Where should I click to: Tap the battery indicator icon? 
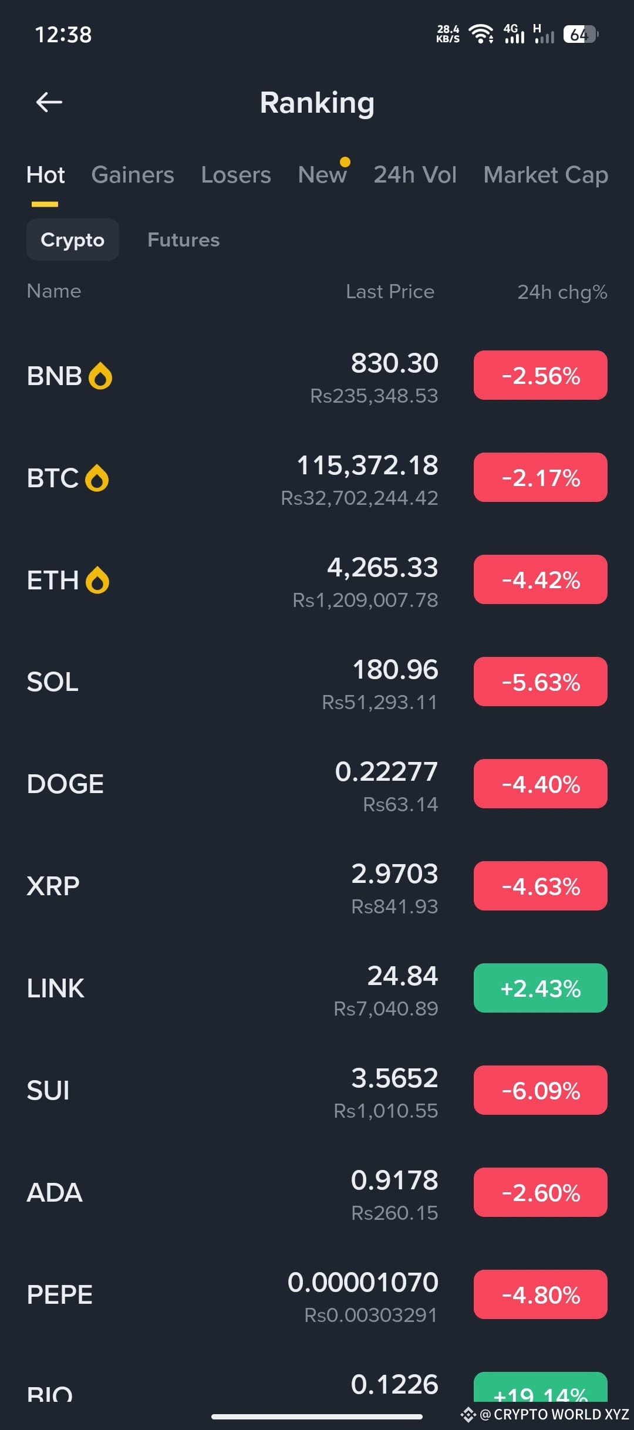pyautogui.click(x=581, y=34)
